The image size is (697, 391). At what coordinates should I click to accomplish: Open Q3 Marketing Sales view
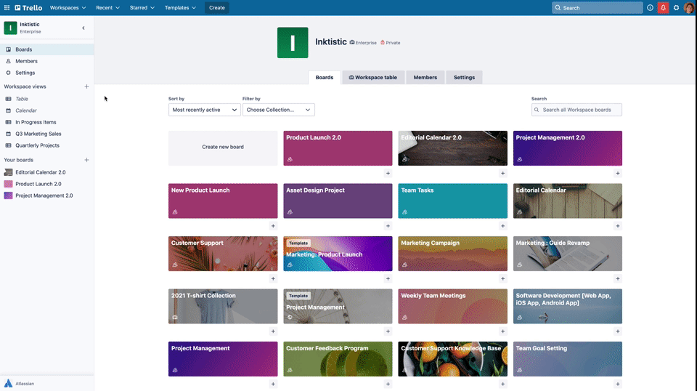[46, 134]
